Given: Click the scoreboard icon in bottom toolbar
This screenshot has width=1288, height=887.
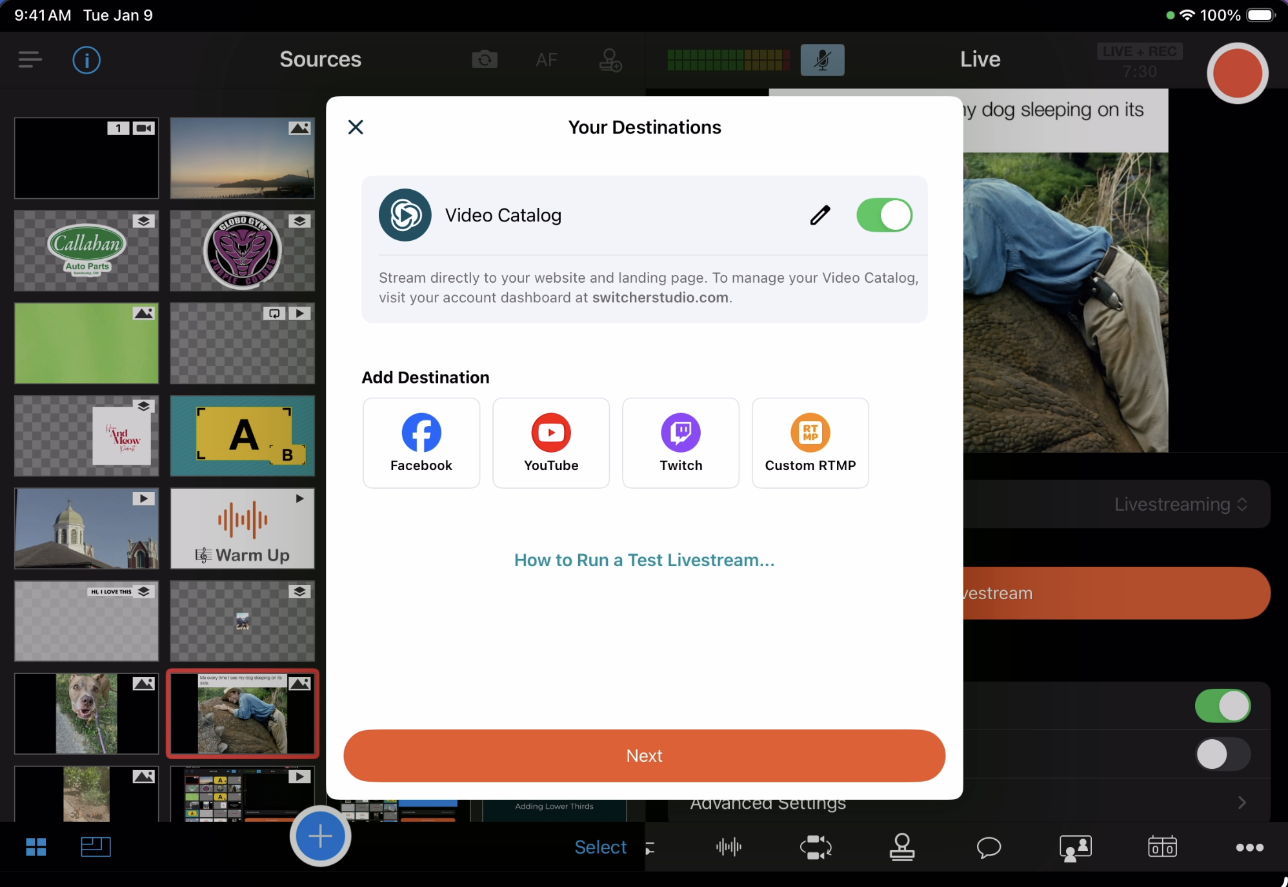Looking at the screenshot, I should (x=1162, y=847).
